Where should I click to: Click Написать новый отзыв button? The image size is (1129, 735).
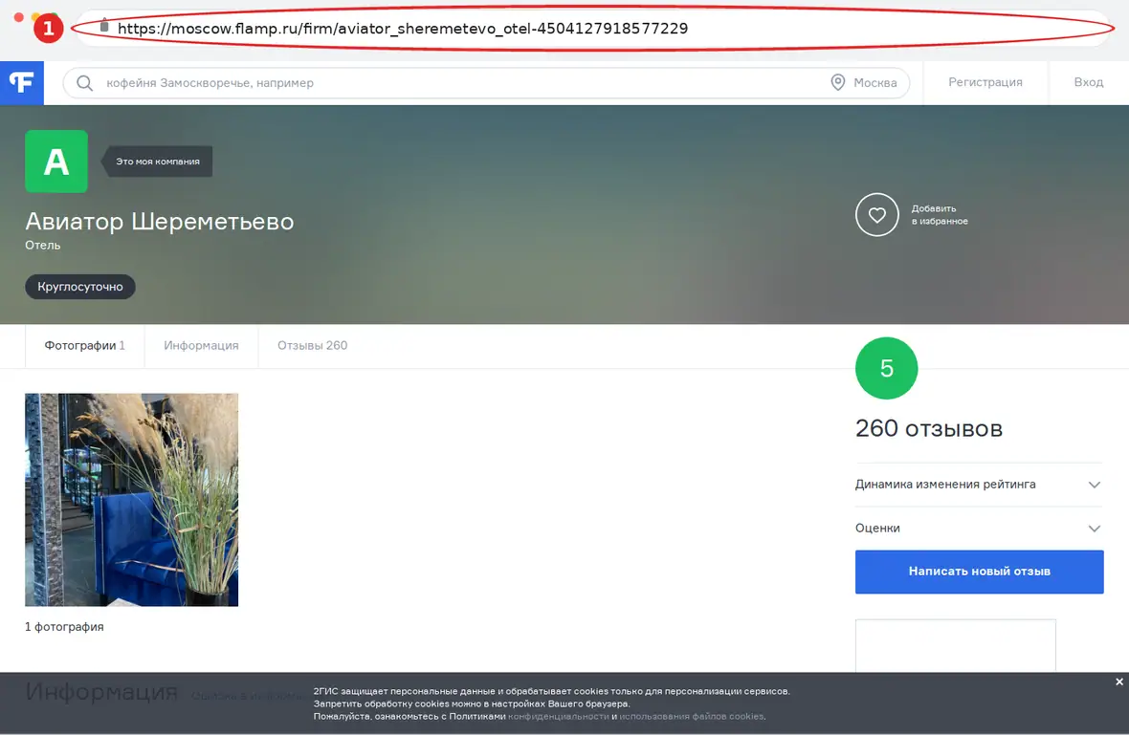pyautogui.click(x=979, y=572)
